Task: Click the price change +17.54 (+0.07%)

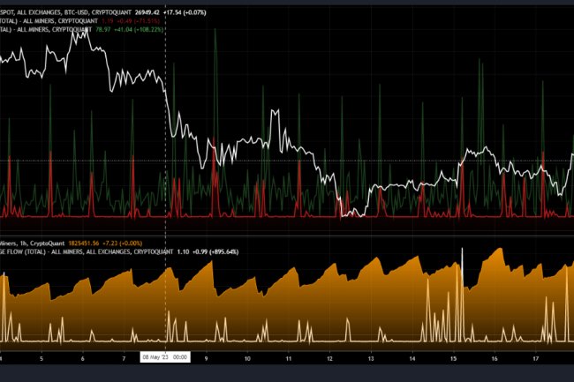Action: [x=185, y=12]
